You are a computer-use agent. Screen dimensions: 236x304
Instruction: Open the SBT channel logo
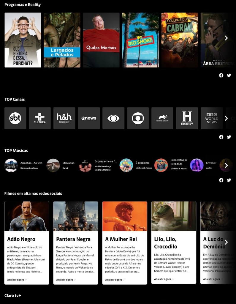[x=15, y=118]
